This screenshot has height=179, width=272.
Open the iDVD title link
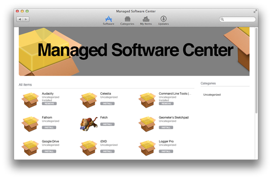coord(103,141)
